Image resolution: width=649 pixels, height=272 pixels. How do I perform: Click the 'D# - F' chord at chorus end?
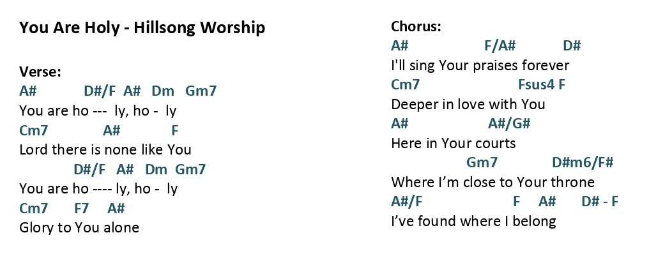600,202
